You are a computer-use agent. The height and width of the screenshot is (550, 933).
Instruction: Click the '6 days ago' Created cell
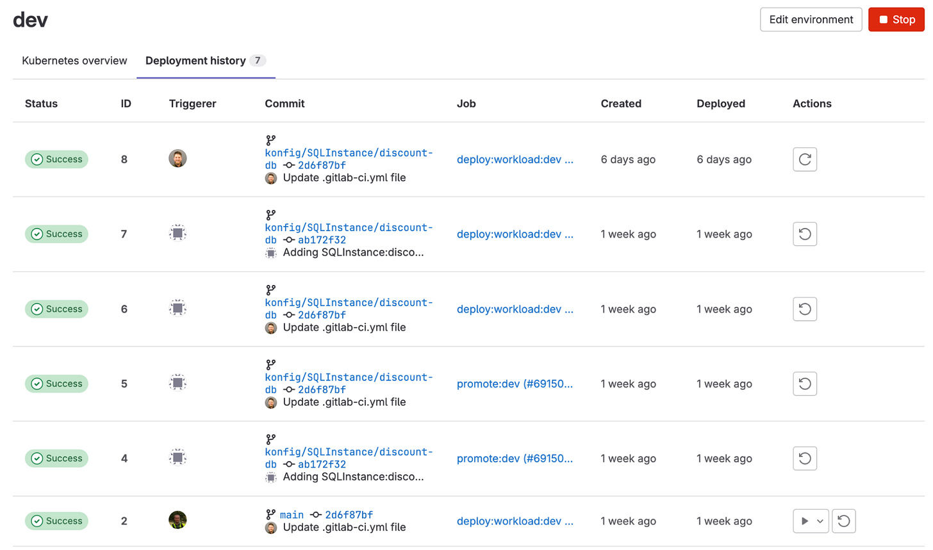coord(628,159)
